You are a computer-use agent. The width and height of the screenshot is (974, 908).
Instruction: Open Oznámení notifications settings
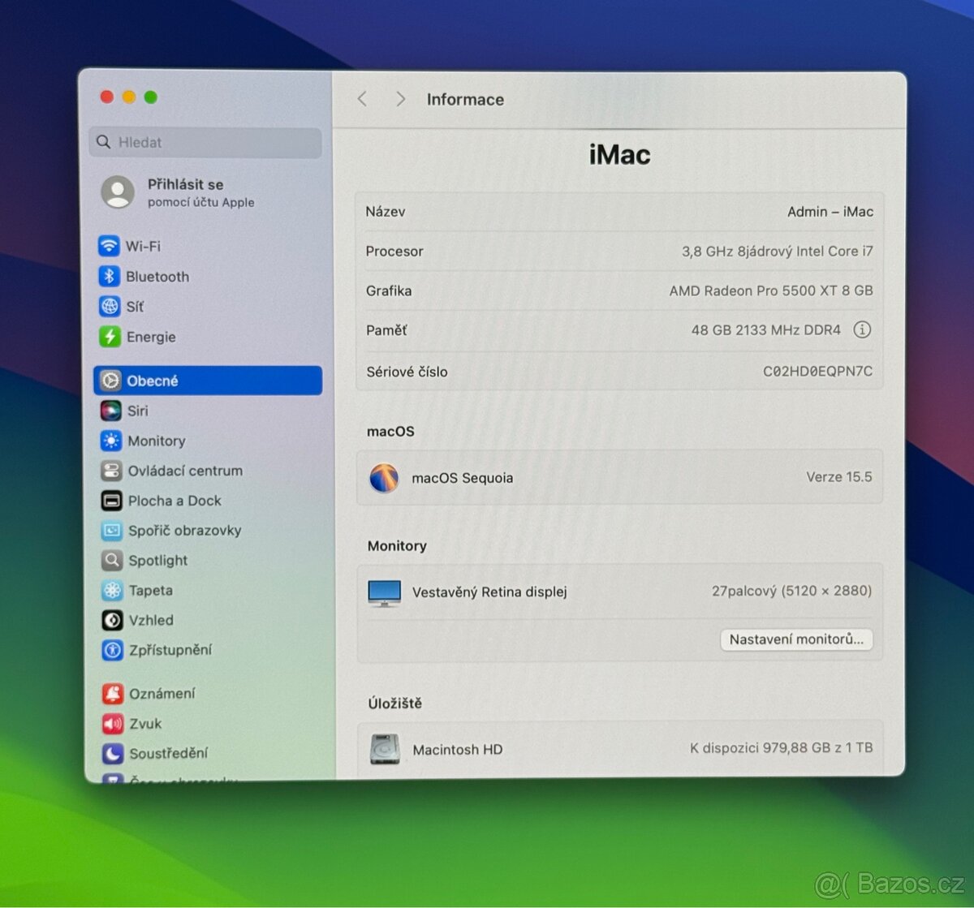tap(162, 694)
